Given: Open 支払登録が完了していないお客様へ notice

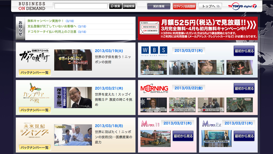Looking at the screenshot, I should coord(52,26).
